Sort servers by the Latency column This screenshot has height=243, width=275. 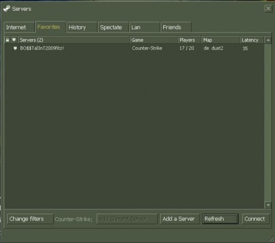coord(252,40)
